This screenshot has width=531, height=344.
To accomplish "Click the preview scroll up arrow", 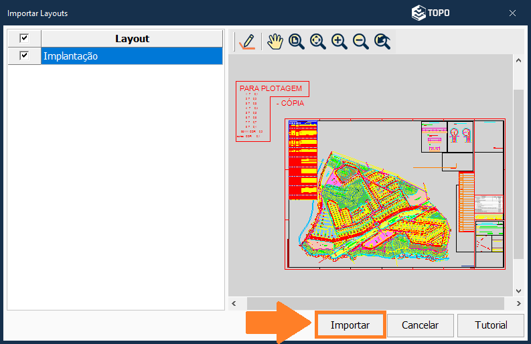I will (x=518, y=60).
